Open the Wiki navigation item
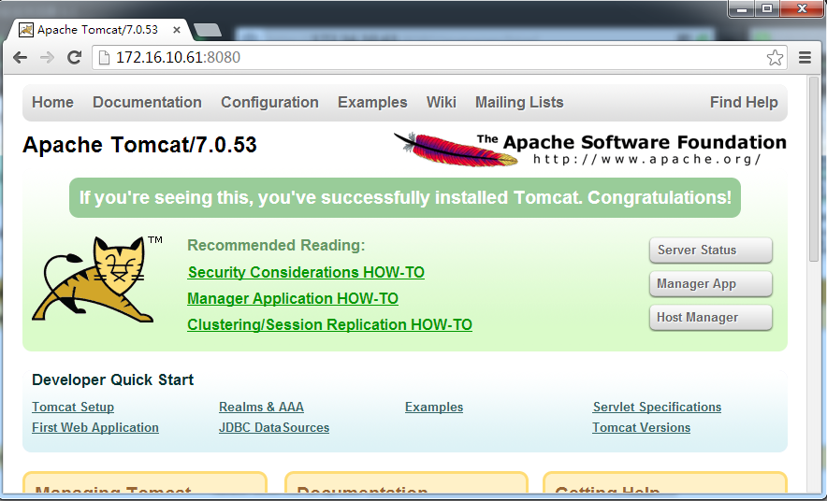This screenshot has width=827, height=501. (x=442, y=102)
